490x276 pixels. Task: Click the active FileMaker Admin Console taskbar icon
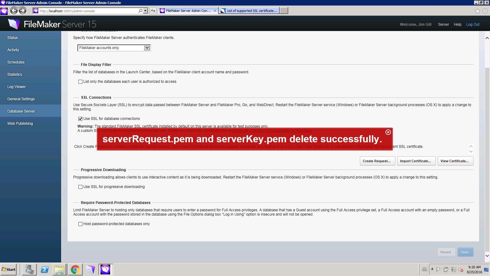(x=106, y=270)
